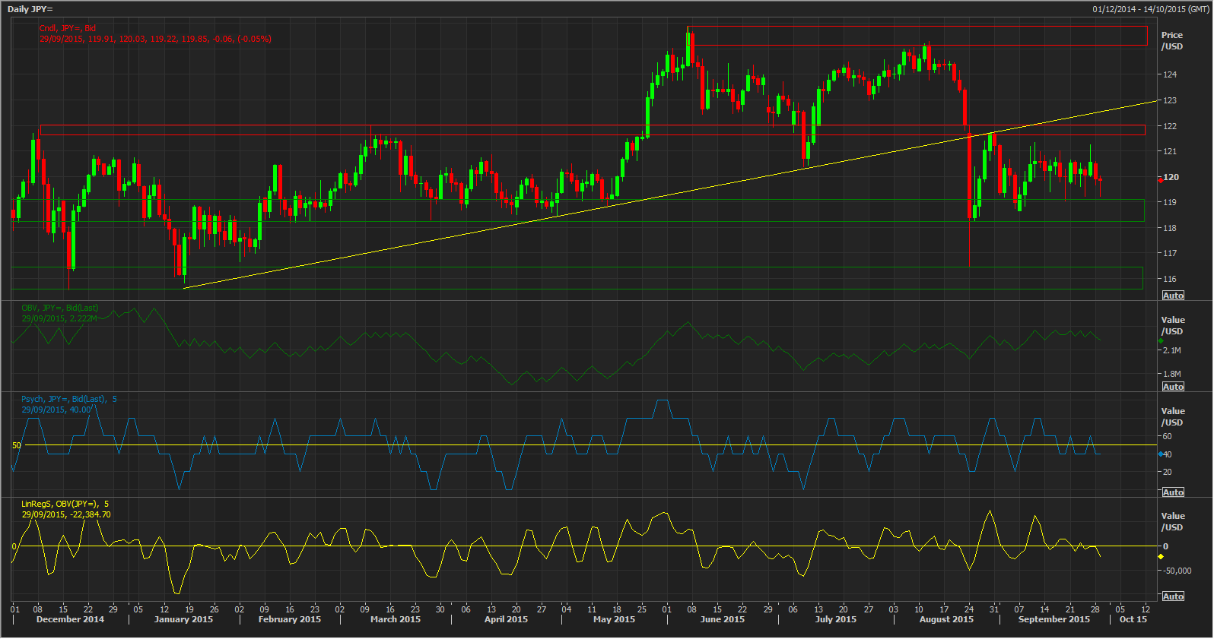The width and height of the screenshot is (1214, 639).
Task: Click the 20 label on the Psych axis
Action: [x=1168, y=472]
